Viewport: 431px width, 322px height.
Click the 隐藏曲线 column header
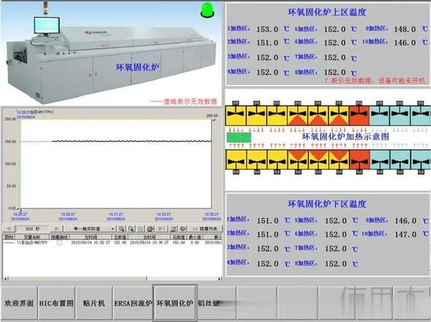[59, 237]
